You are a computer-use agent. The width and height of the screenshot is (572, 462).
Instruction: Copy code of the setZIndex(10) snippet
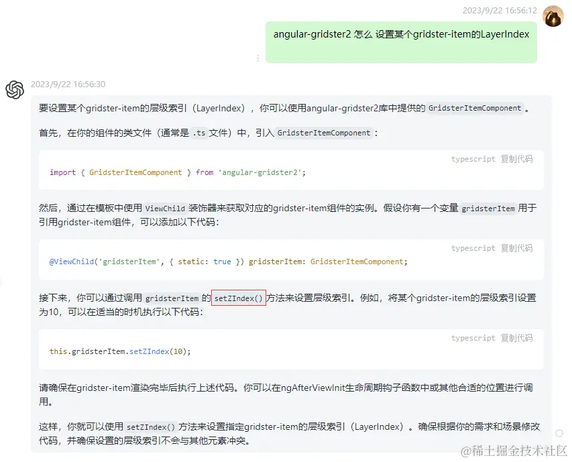click(x=516, y=338)
